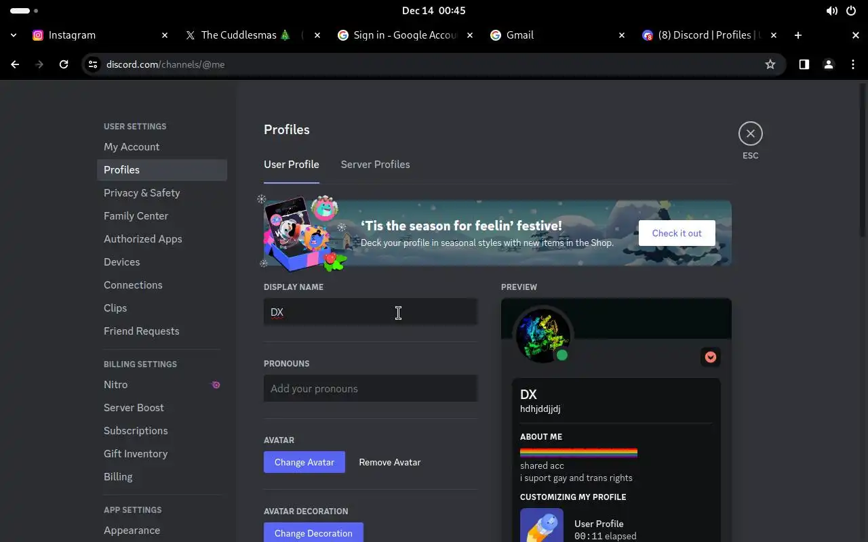Screen dimensions: 868x542
Task: Open Clips settings
Action: tap(161, 308)
